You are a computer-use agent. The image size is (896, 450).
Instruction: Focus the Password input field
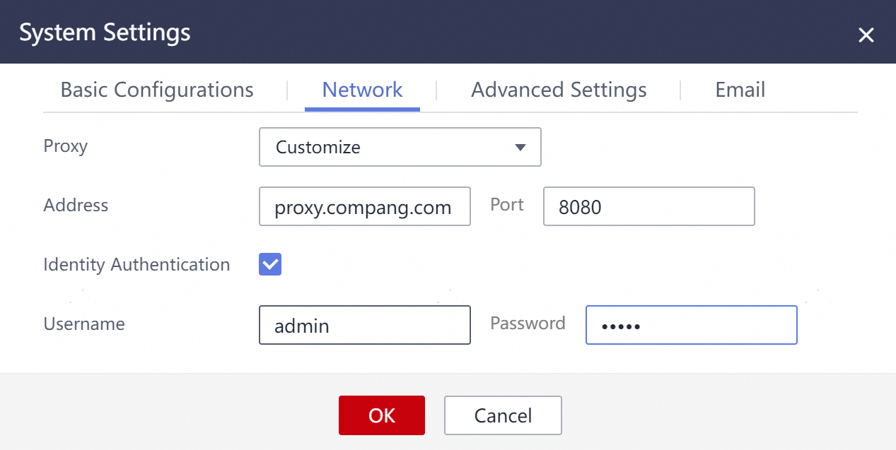pyautogui.click(x=691, y=325)
